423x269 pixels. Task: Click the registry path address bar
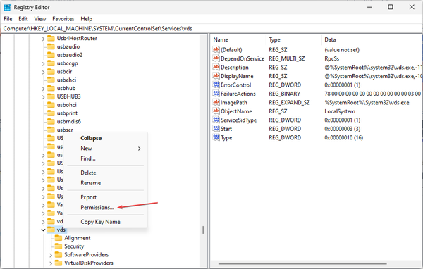point(211,29)
